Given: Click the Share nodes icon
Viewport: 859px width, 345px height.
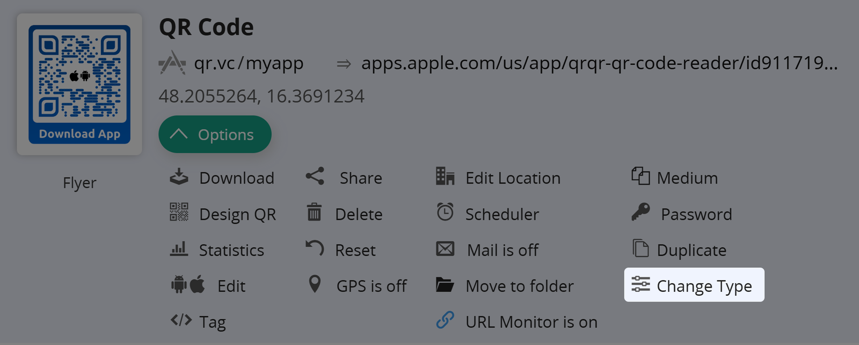Looking at the screenshot, I should click(315, 177).
